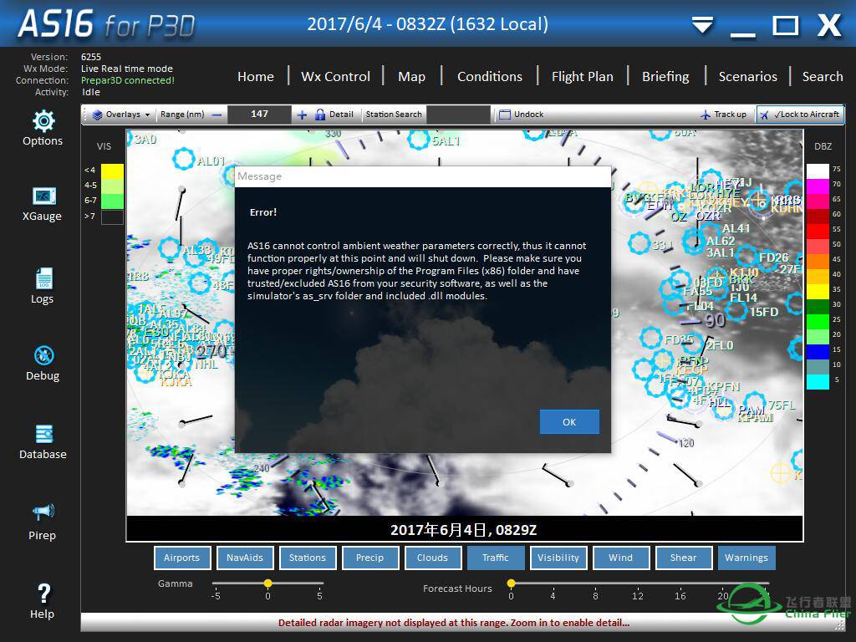The height and width of the screenshot is (642, 856).
Task: Adjust the Forecast Hours slider handle
Action: (511, 583)
